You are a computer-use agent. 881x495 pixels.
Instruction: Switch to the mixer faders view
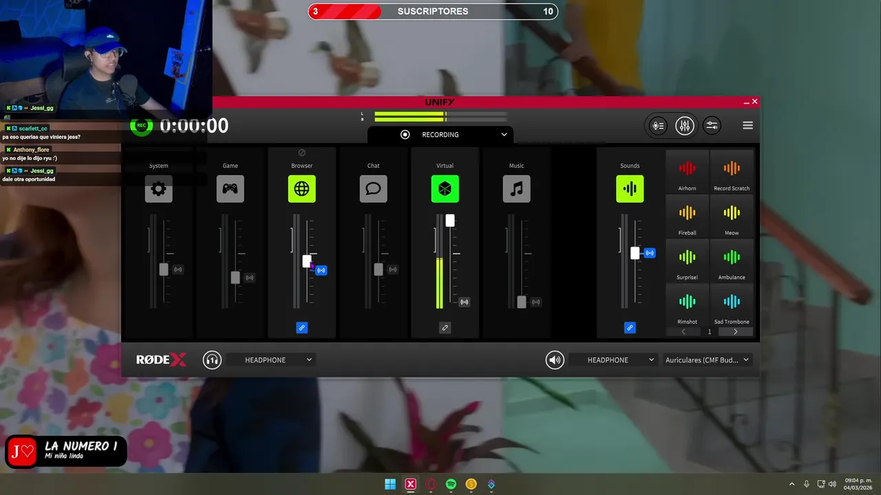[x=684, y=125]
